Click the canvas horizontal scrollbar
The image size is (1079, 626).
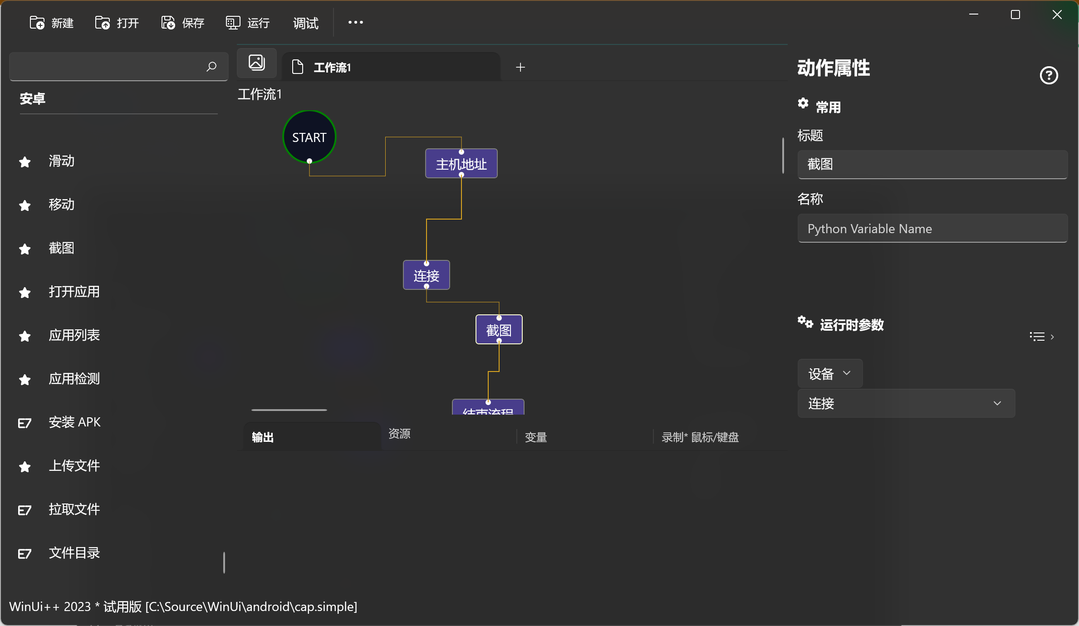click(289, 410)
